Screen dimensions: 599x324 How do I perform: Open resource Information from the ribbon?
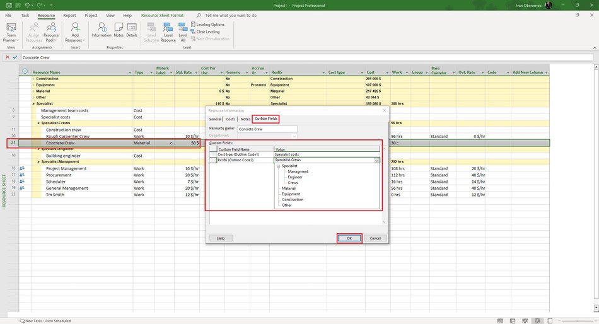point(102,30)
